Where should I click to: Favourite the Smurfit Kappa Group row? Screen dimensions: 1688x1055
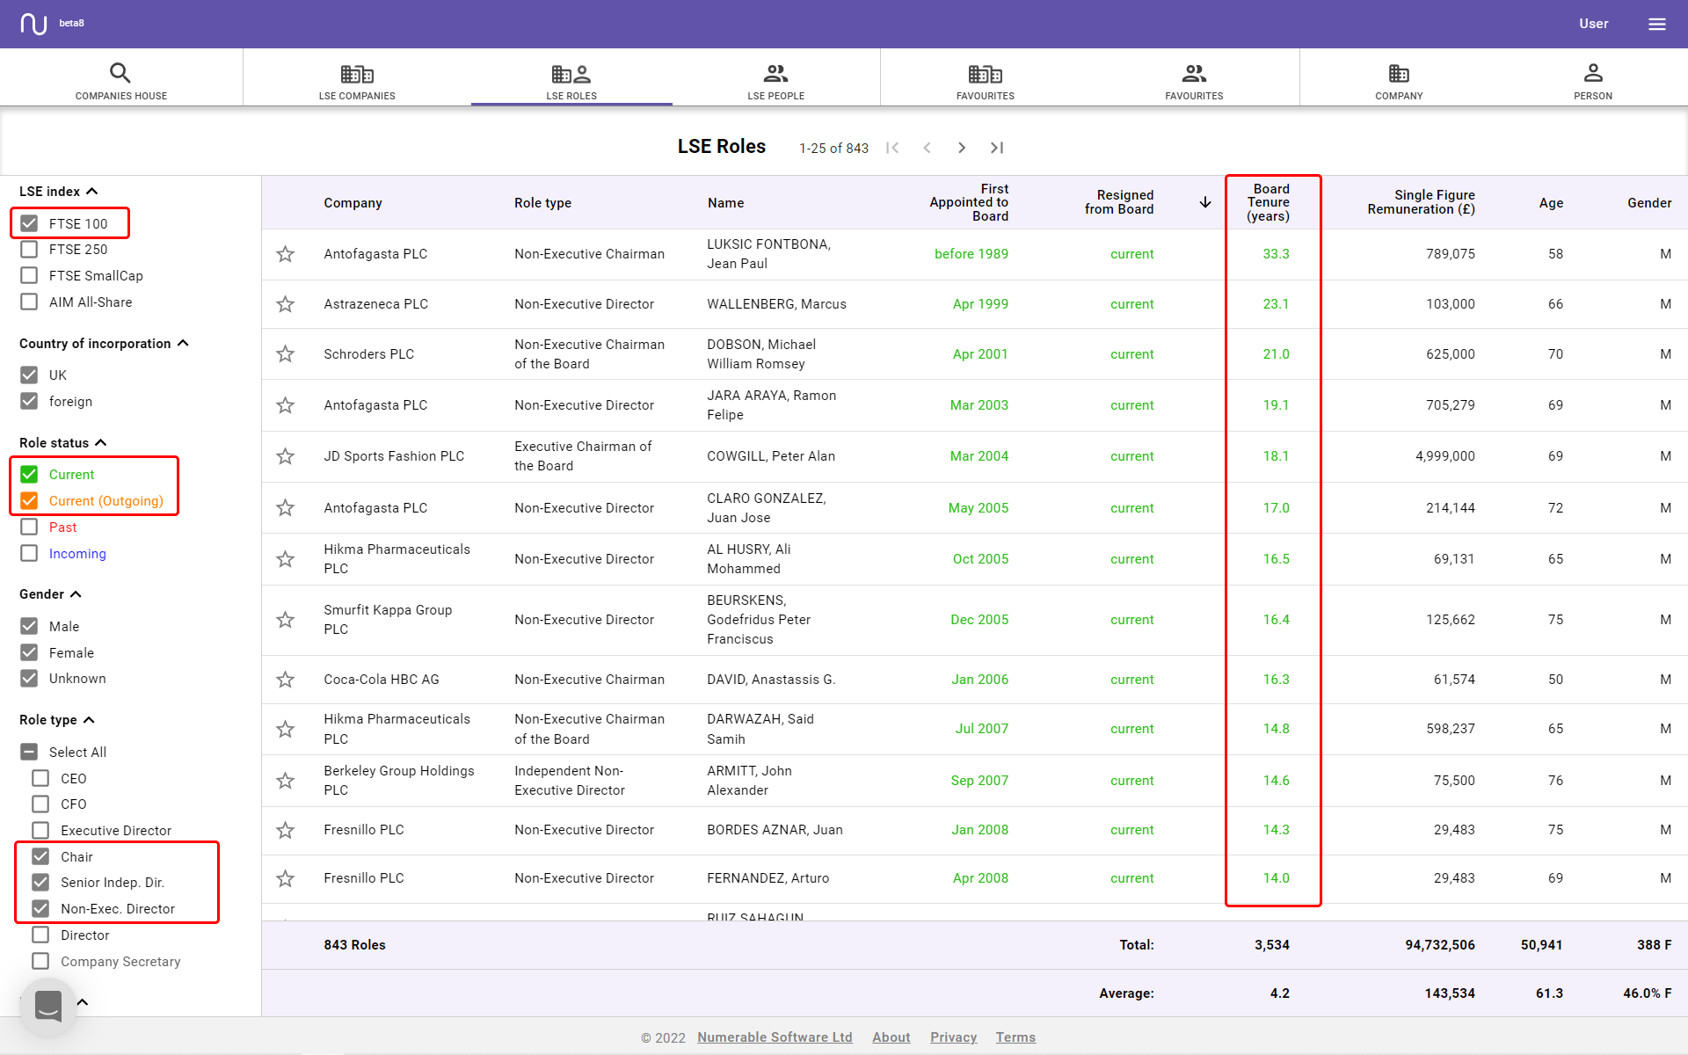pyautogui.click(x=285, y=620)
